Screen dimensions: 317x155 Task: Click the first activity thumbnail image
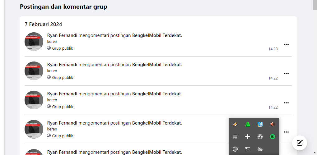pyautogui.click(x=34, y=42)
